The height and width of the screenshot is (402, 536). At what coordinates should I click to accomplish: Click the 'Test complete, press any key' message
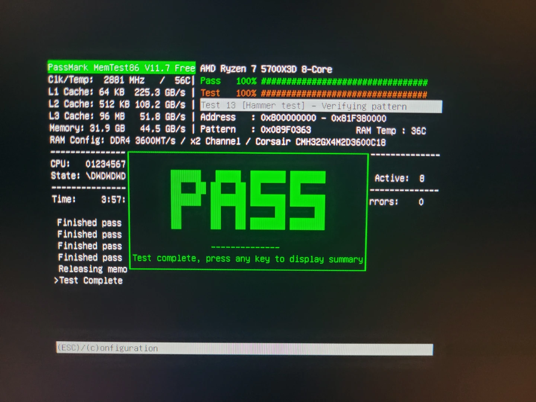(248, 259)
